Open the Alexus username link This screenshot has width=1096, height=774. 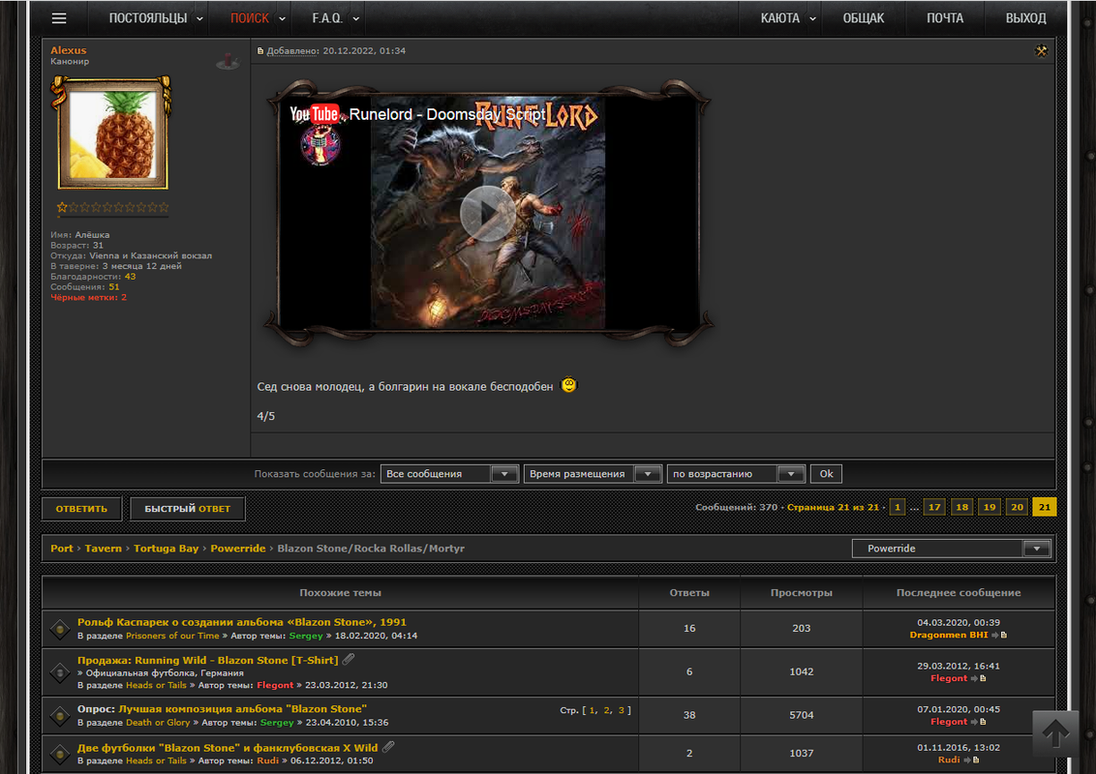(69, 50)
